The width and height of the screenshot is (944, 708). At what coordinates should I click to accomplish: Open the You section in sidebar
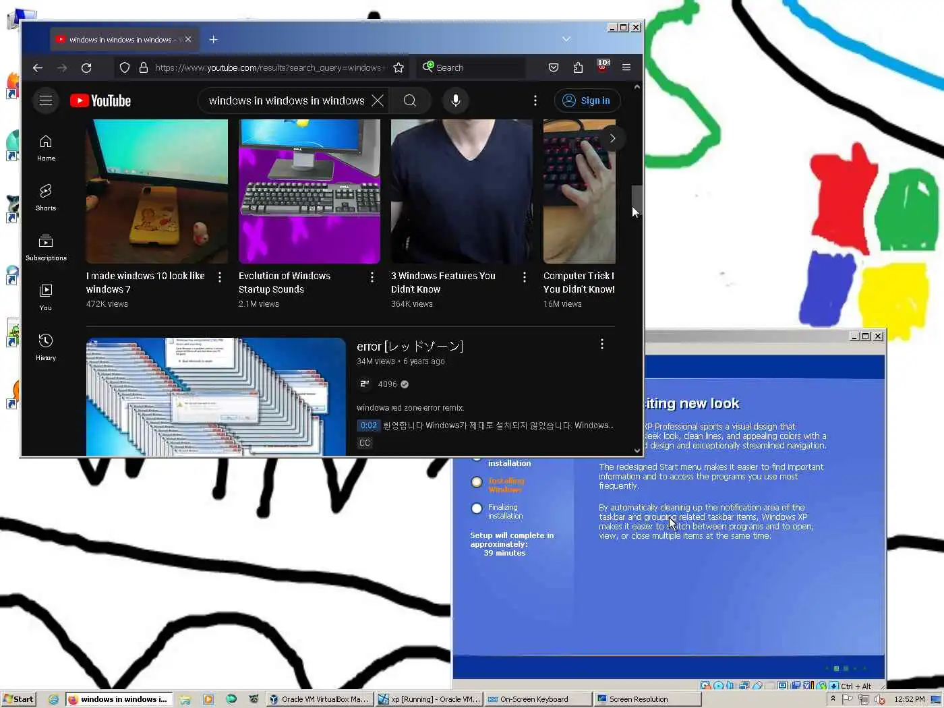[46, 298]
